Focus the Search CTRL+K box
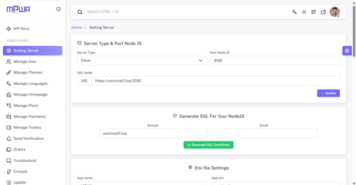Image resolution: width=356 pixels, height=185 pixels. tap(187, 12)
